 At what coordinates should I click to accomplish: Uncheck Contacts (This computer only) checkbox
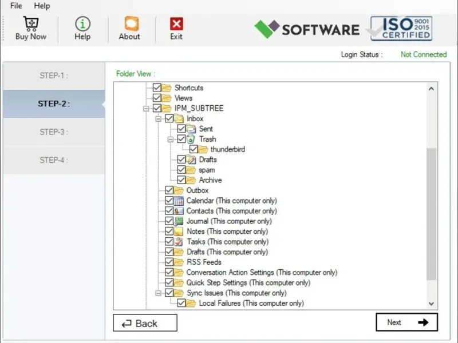(169, 210)
